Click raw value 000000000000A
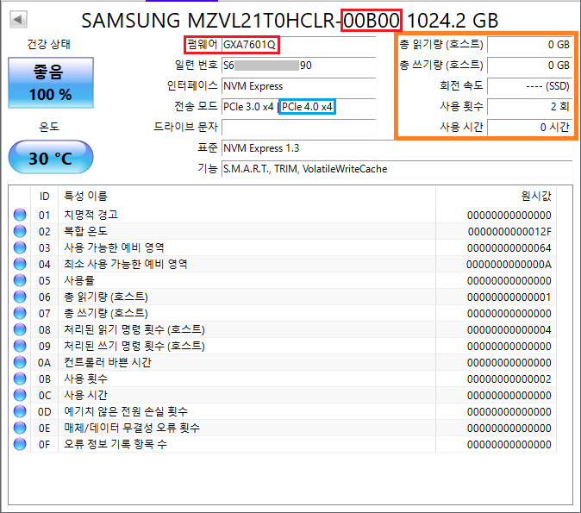 tap(509, 265)
